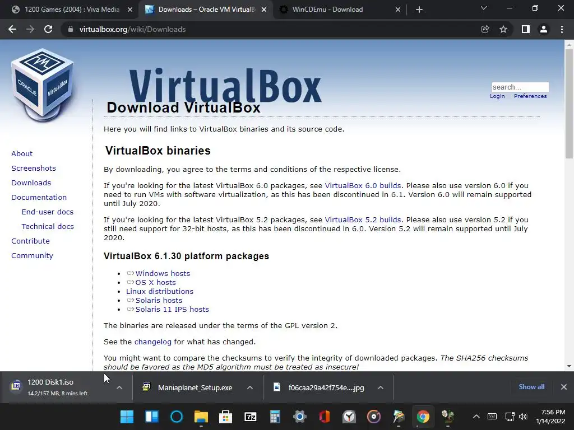
Task: Click the Chrome icon in the taskbar
Action: pyautogui.click(x=423, y=417)
